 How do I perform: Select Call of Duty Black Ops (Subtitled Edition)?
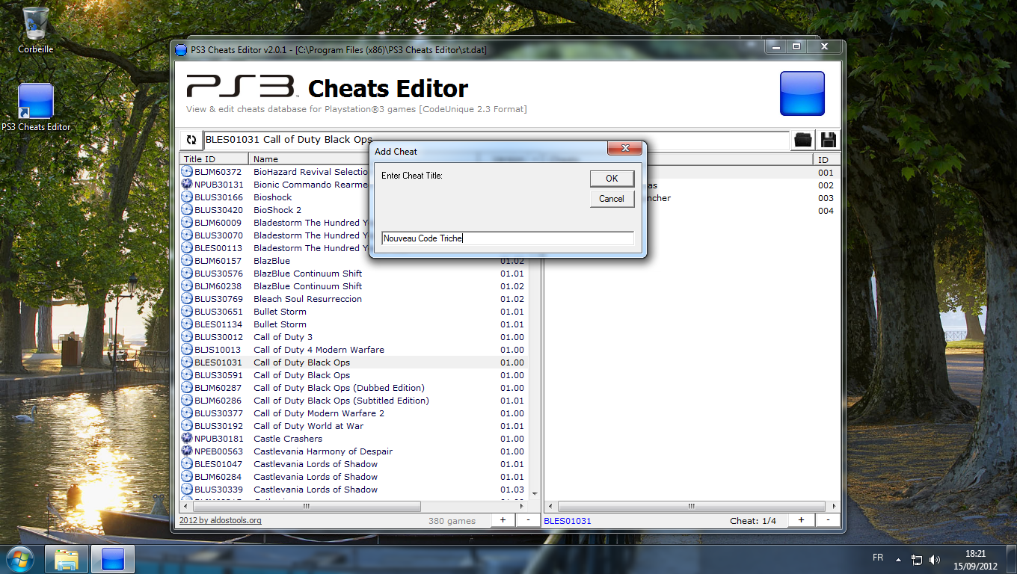[x=354, y=401]
